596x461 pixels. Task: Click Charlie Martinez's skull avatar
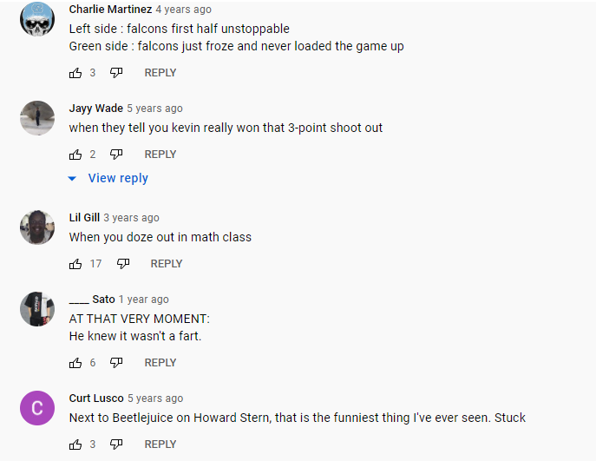tap(37, 19)
